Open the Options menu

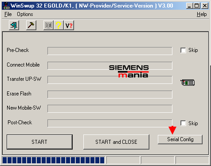coord(25,14)
